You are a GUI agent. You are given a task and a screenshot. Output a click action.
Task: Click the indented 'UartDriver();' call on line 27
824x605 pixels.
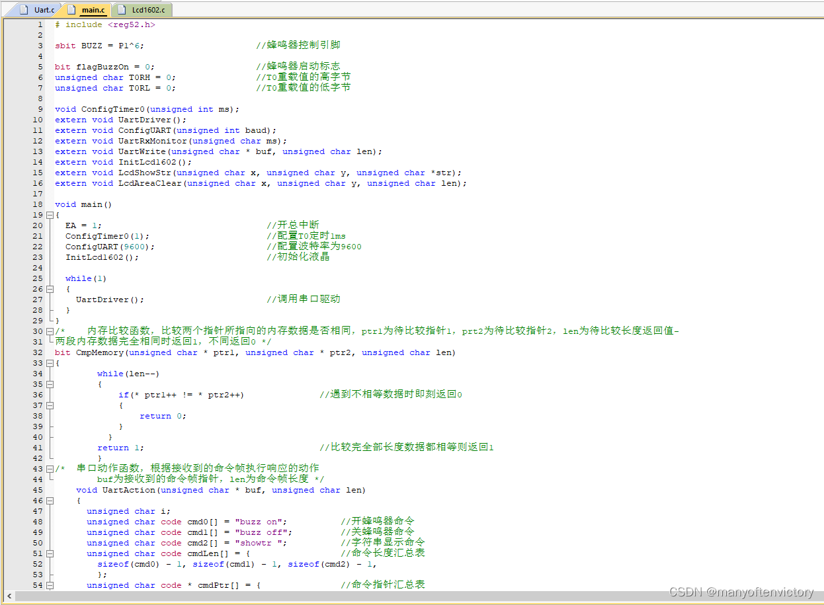[110, 300]
